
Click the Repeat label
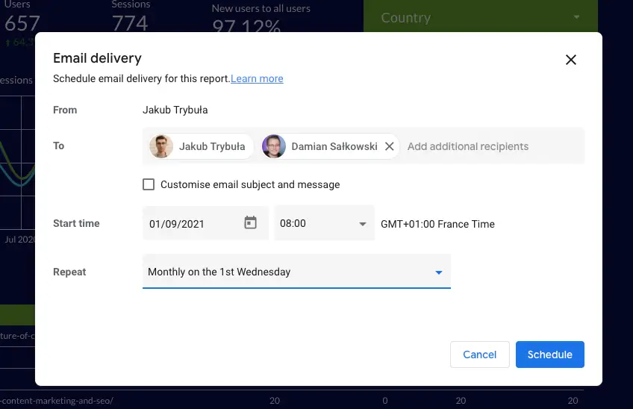click(x=69, y=272)
